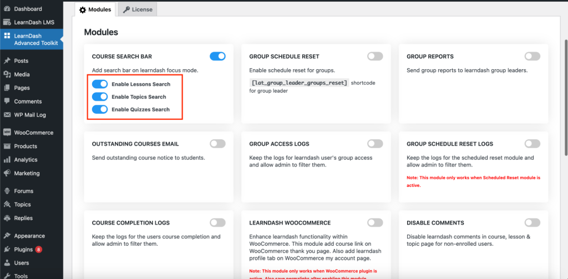The width and height of the screenshot is (568, 279).
Task: Click the gear icon on Modules tab
Action: coord(83,10)
